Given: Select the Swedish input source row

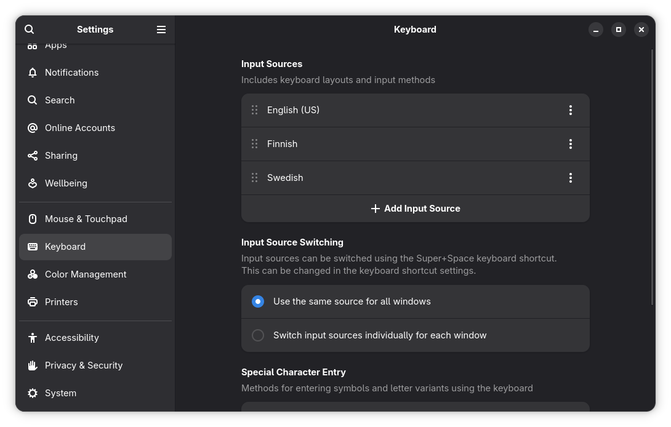Looking at the screenshot, I should click(415, 178).
